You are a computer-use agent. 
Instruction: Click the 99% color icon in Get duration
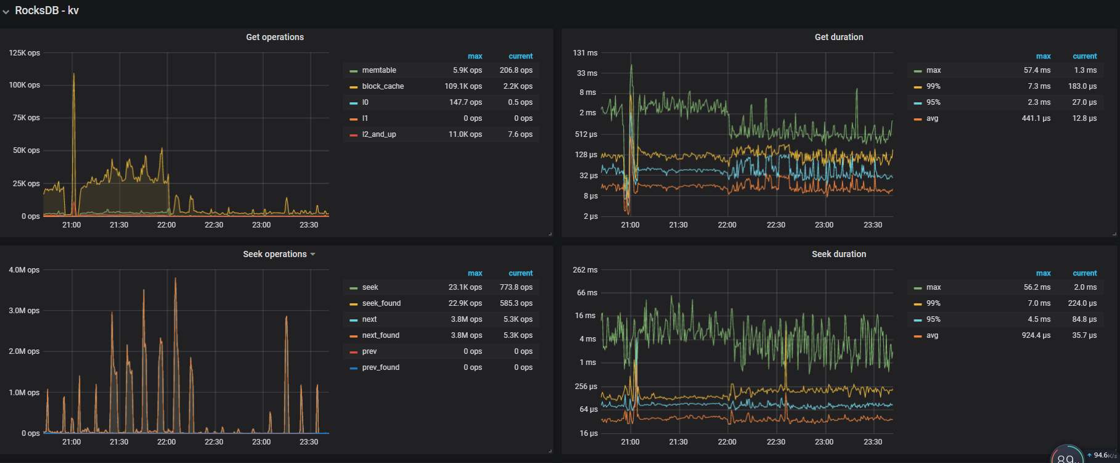[918, 87]
